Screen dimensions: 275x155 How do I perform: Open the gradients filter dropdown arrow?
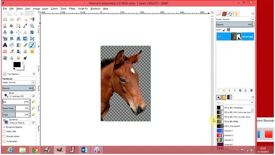click(252, 102)
